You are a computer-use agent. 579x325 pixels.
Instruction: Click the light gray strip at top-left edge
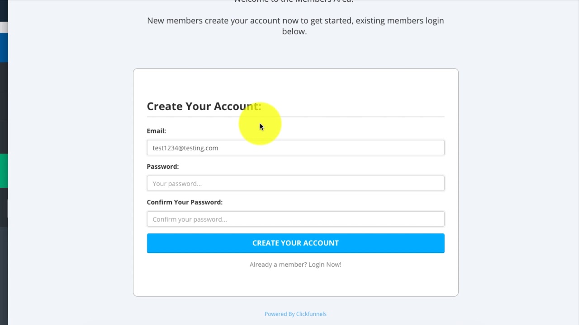pyautogui.click(x=4, y=27)
